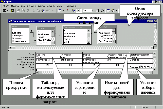Enable 'Вывод на экран' checkbox in ДатаРазмещения column

[x=141, y=65]
